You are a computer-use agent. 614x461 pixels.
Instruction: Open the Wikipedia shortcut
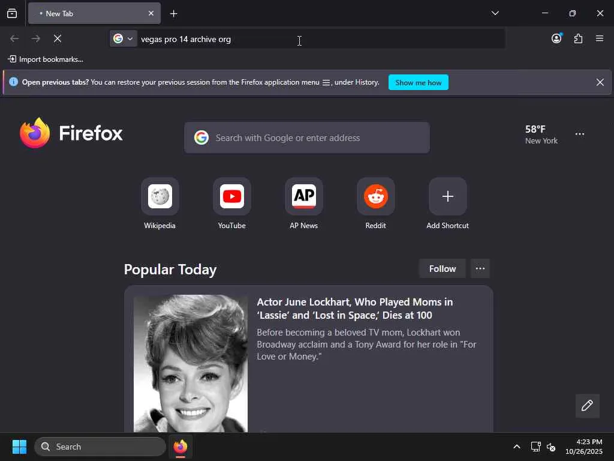pyautogui.click(x=159, y=204)
